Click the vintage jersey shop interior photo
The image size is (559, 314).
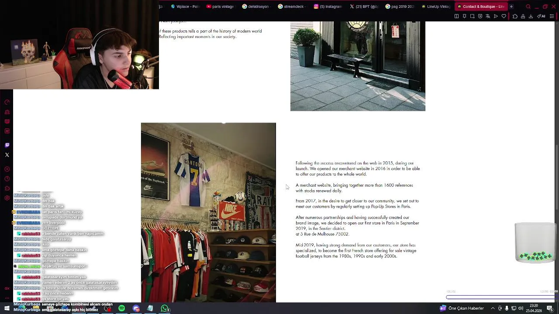(208, 212)
